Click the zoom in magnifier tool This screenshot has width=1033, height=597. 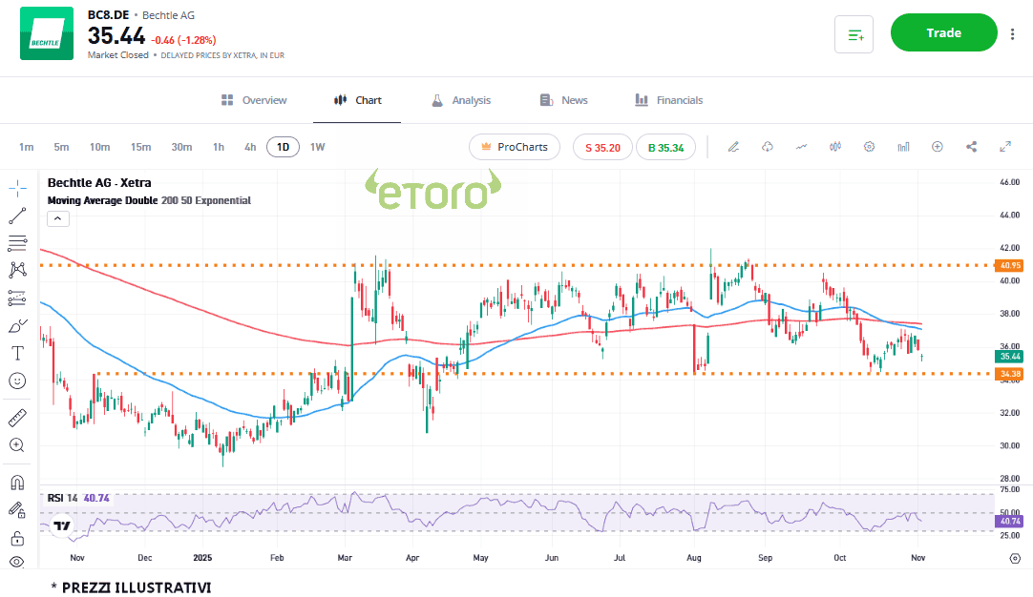pos(17,444)
